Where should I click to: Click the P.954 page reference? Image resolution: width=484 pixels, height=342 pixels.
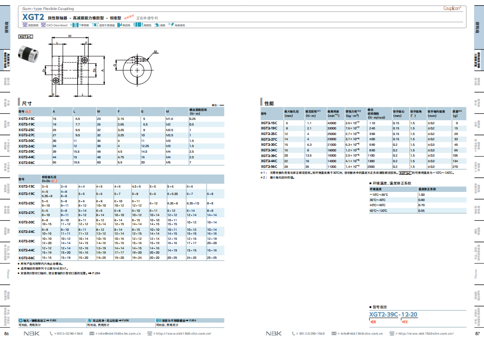point(192,321)
